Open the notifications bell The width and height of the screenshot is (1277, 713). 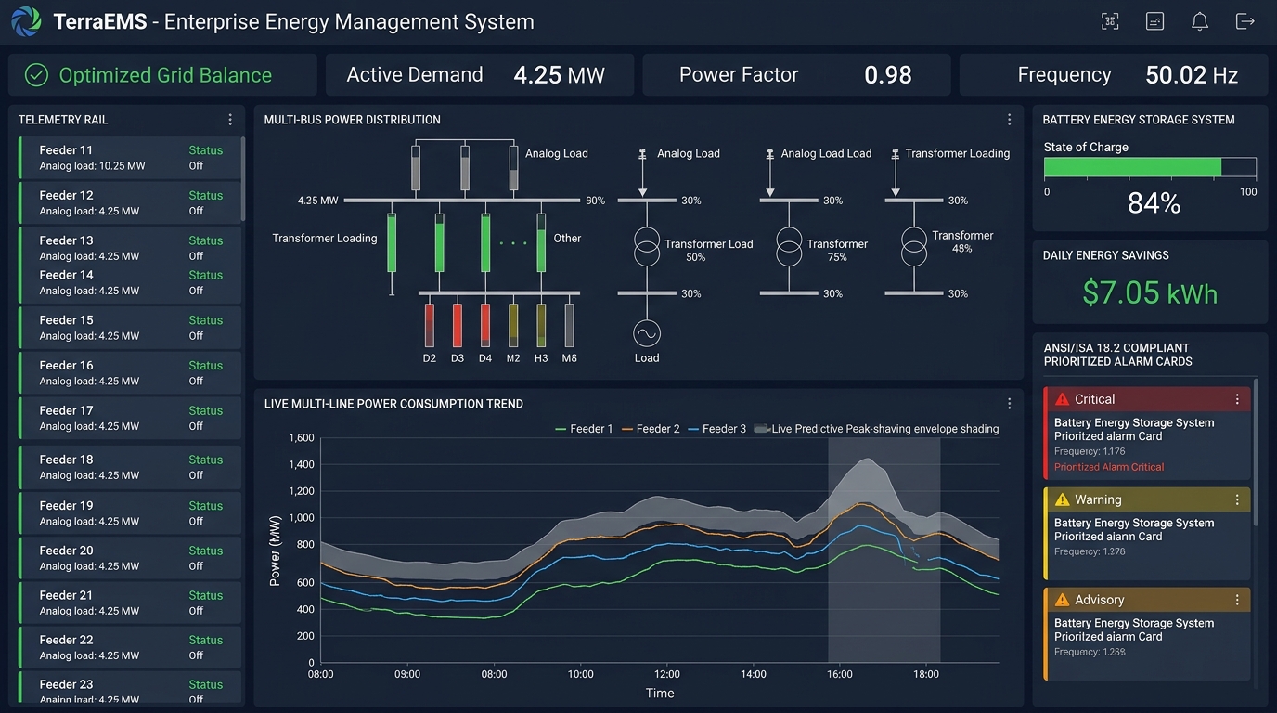point(1200,21)
